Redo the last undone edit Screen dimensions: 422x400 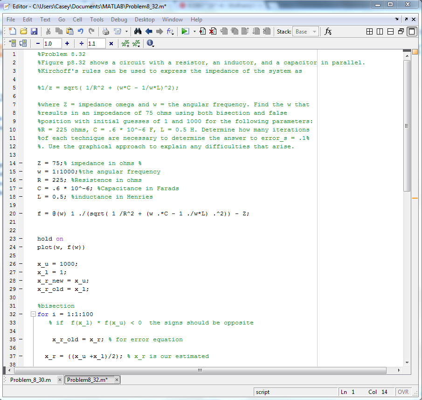tap(91, 32)
